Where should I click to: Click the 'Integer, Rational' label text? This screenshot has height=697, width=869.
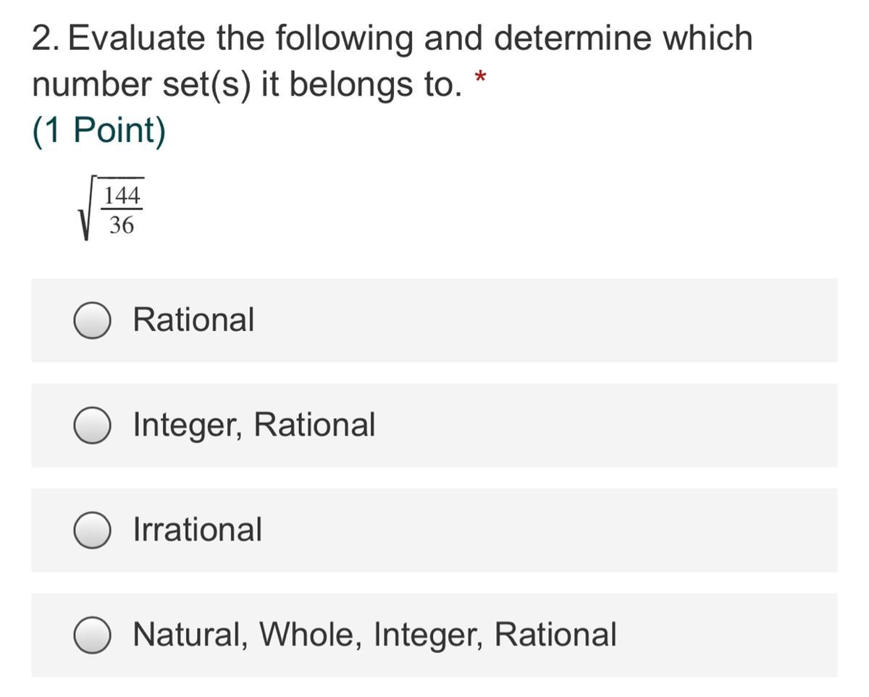point(253,425)
